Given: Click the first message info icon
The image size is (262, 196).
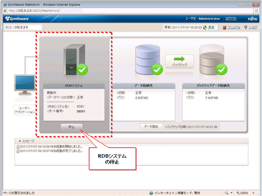Looking at the screenshot, I should (18, 147).
